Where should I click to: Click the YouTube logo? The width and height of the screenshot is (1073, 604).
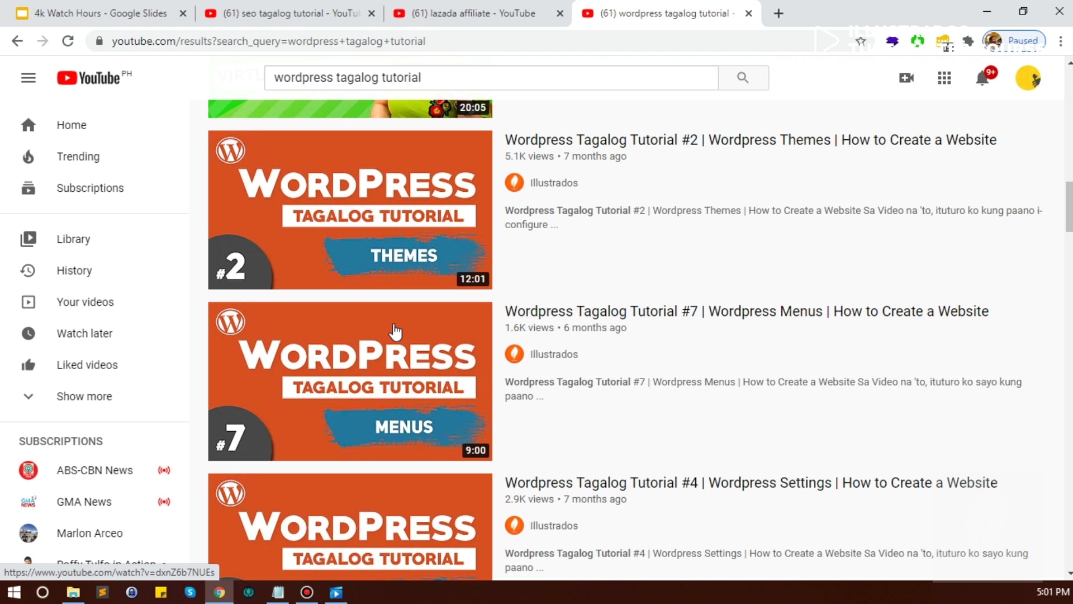pyautogui.click(x=89, y=78)
